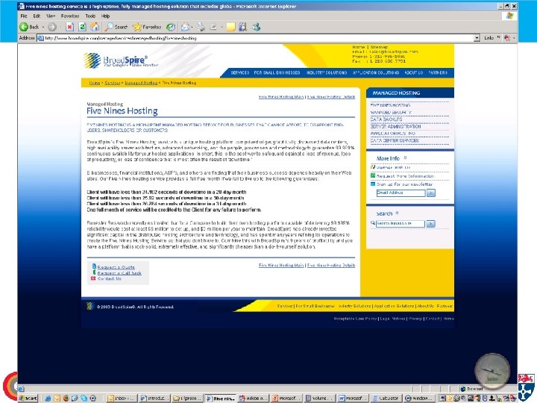Open Industry Solutions navigation tab

pyautogui.click(x=327, y=72)
